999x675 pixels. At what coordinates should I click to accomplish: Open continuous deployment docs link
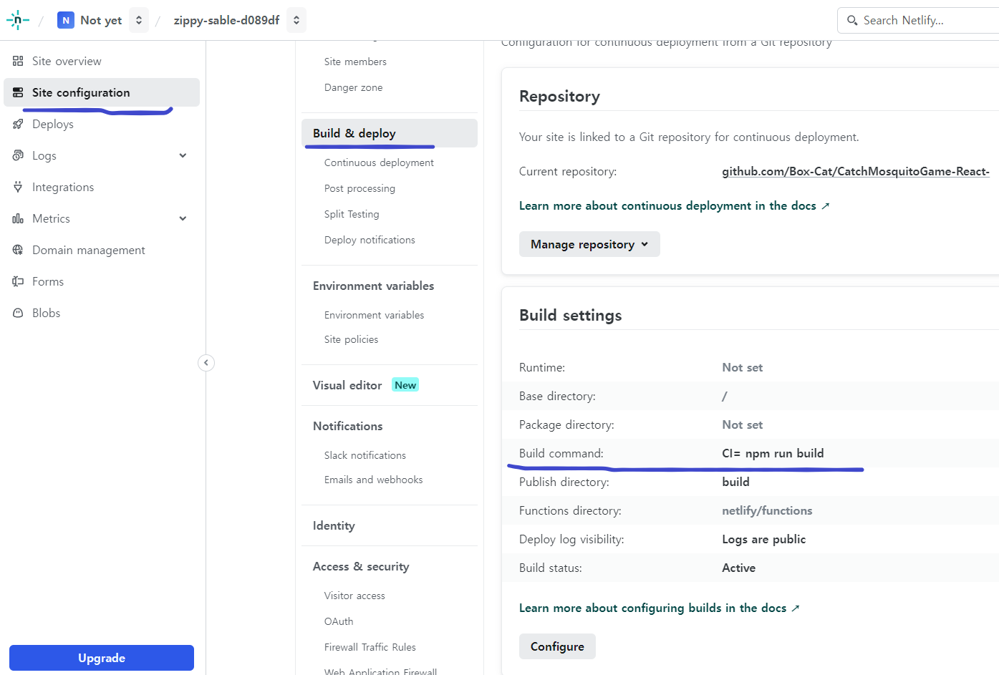[x=674, y=205]
